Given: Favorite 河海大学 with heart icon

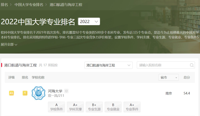Looking at the screenshot, I should (x=66, y=91).
